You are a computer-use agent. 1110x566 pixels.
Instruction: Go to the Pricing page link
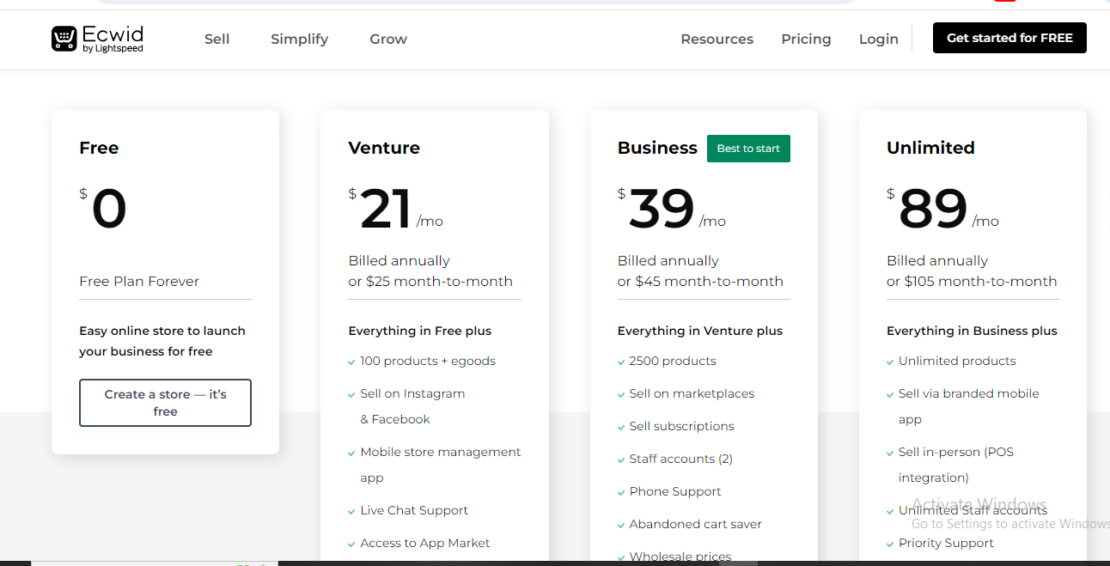pos(806,40)
